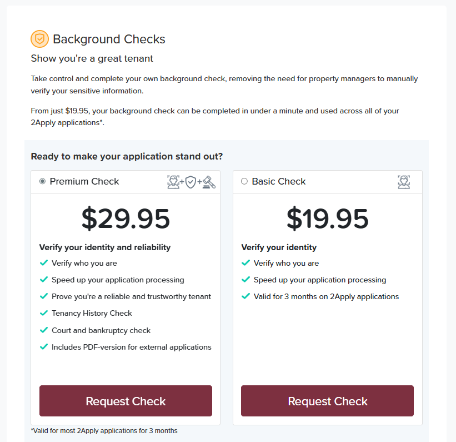Click the checkmark beside Valid for 3 months
This screenshot has width=456, height=442.
[245, 296]
